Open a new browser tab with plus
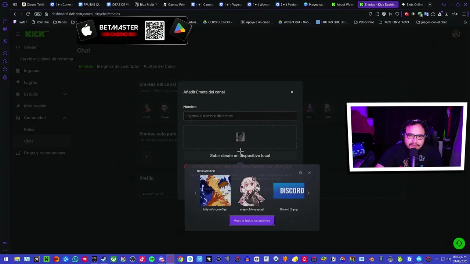 click(x=430, y=4)
